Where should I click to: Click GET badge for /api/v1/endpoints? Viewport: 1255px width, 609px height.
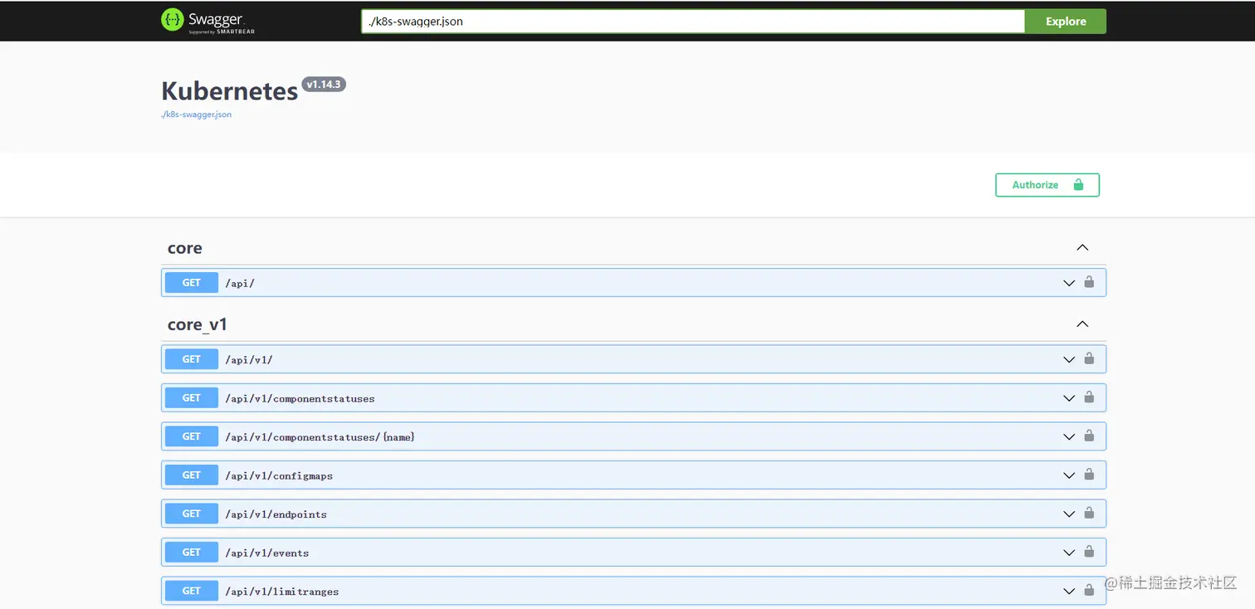tap(192, 514)
